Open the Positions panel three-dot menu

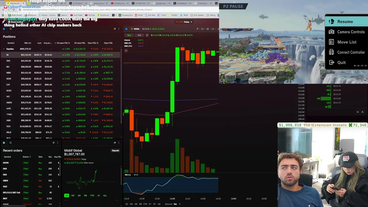[119, 29]
